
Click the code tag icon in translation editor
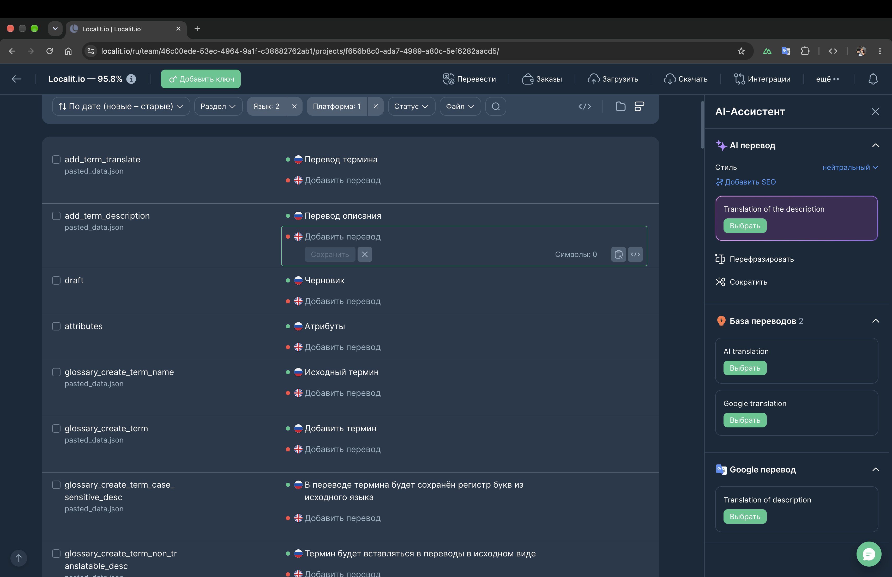click(x=635, y=254)
